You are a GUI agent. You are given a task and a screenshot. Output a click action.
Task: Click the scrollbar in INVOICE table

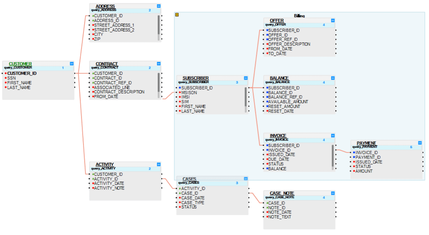(333, 155)
